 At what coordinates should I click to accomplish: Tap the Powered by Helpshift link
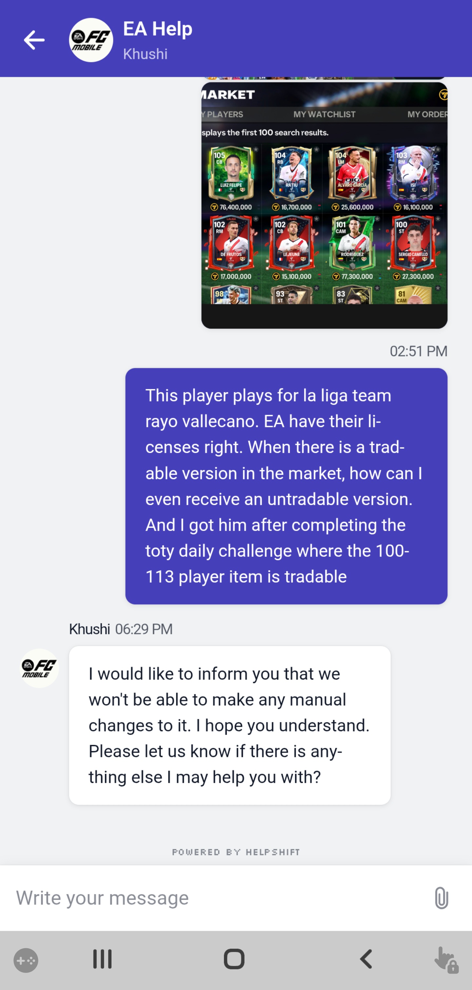(x=236, y=852)
